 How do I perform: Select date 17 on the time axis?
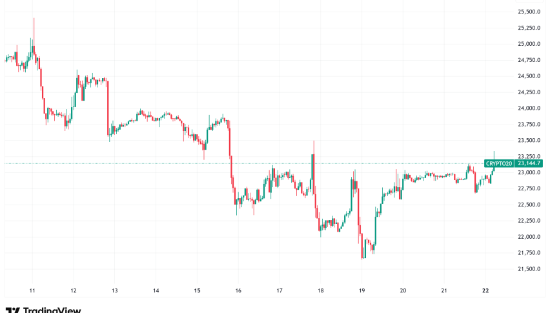[x=280, y=290]
